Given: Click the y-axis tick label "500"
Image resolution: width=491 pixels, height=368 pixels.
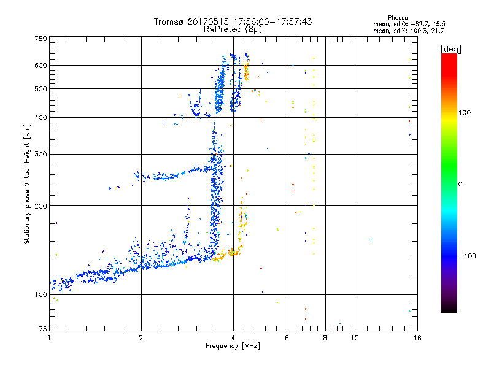Looking at the screenshot, I should click(x=41, y=89).
